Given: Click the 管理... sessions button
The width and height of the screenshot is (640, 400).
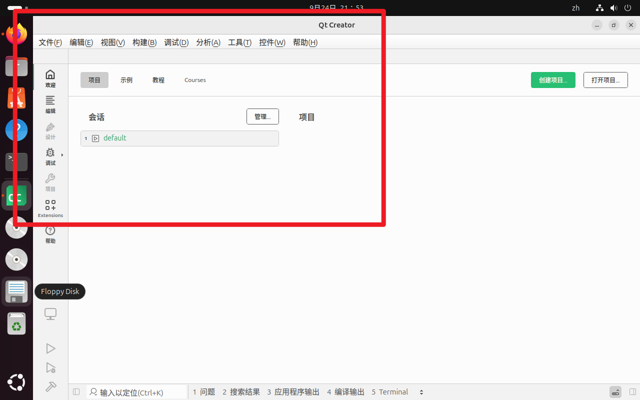Looking at the screenshot, I should 262,116.
